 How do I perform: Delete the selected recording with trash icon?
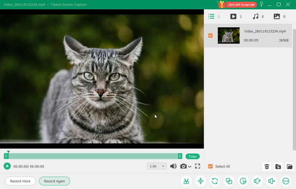click(x=267, y=167)
